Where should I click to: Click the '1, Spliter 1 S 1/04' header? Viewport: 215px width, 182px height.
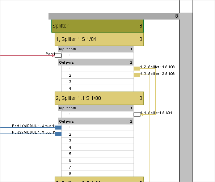point(99,39)
